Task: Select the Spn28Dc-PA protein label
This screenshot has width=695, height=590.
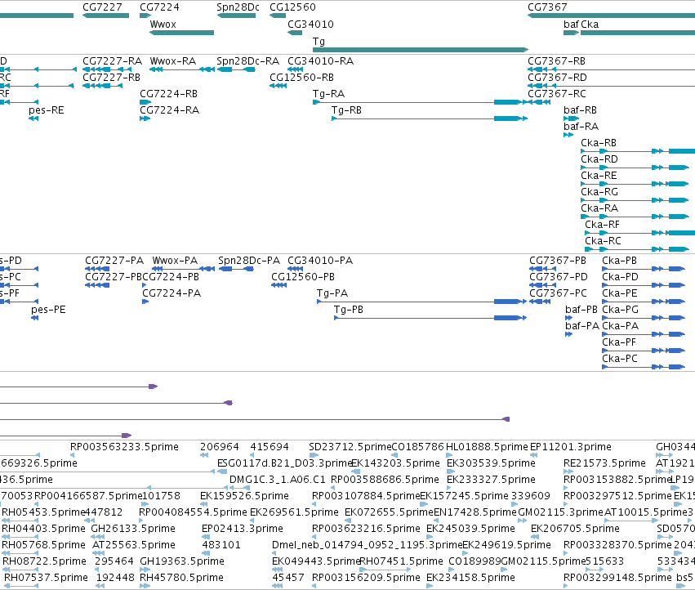Action: pyautogui.click(x=249, y=261)
